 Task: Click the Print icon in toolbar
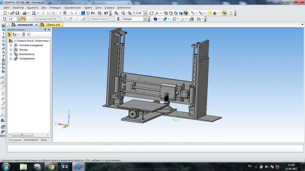click(25, 13)
